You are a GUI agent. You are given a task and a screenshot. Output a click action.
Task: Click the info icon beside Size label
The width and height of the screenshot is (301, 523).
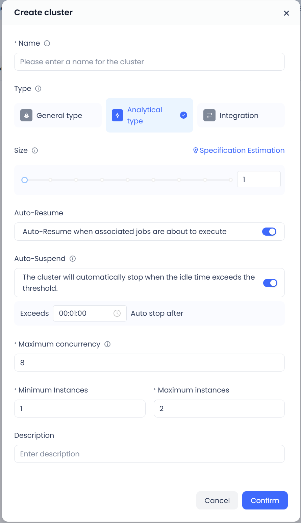tap(35, 150)
